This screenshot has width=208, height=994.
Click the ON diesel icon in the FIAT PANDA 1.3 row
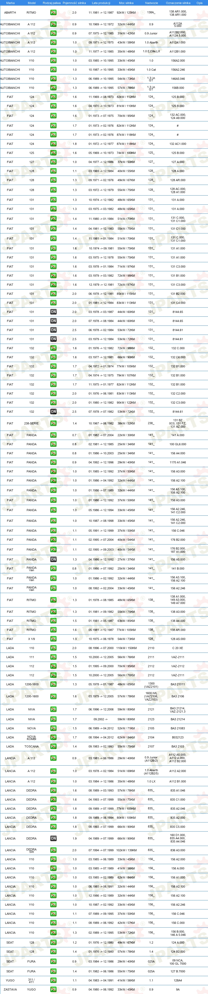(x=53, y=559)
